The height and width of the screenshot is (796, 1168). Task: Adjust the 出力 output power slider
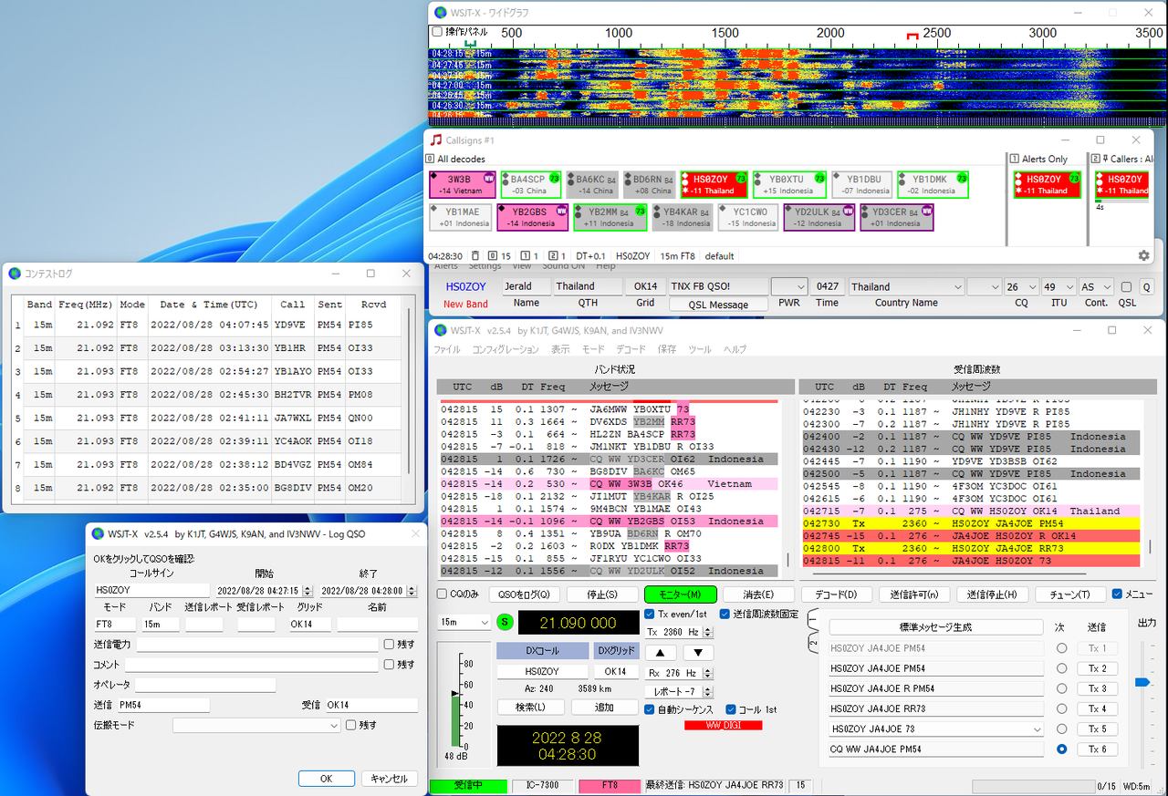1141,682
